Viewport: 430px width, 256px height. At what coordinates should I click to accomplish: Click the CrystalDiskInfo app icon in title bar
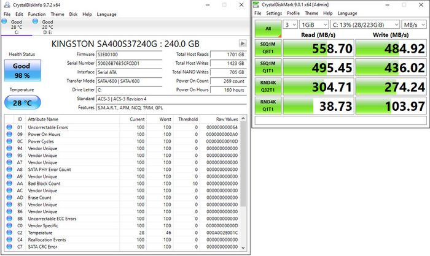point(7,5)
